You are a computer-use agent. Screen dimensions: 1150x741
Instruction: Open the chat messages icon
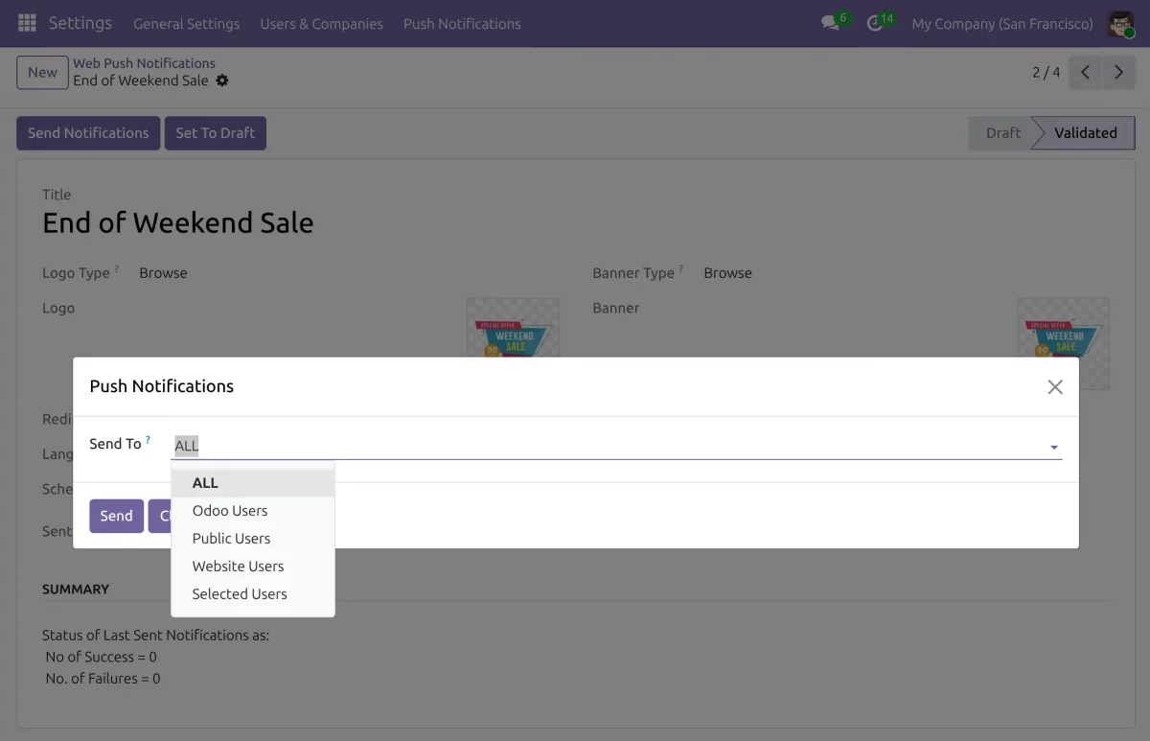[830, 23]
